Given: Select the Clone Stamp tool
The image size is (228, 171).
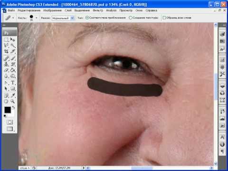Looking at the screenshot, I should pyautogui.click(x=6, y=64).
